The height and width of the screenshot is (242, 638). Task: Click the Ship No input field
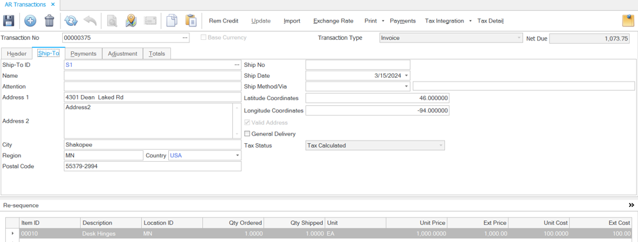click(x=358, y=65)
